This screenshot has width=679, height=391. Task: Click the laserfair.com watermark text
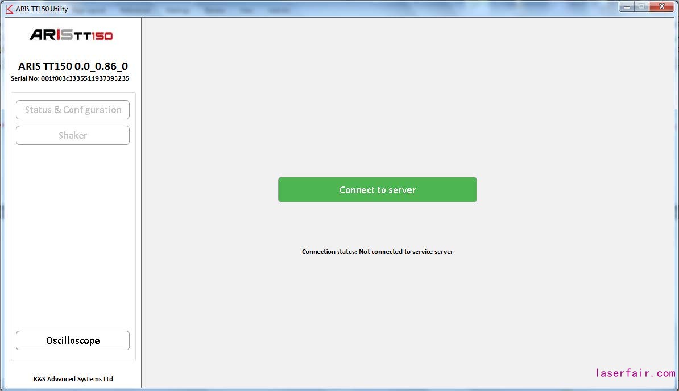[x=635, y=373]
